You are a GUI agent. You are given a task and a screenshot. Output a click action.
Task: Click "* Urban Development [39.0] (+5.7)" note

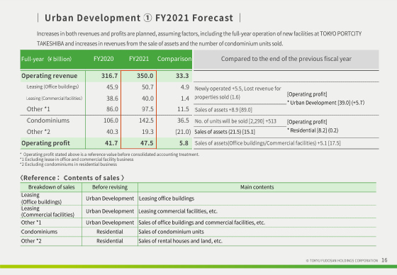pos(326,103)
